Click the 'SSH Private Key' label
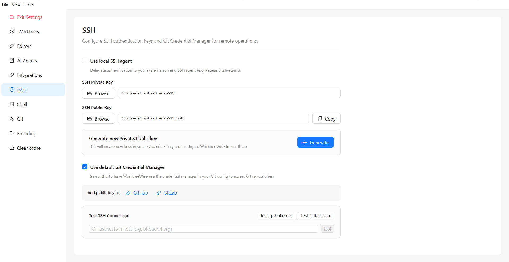Image resolution: width=509 pixels, height=262 pixels. click(98, 82)
